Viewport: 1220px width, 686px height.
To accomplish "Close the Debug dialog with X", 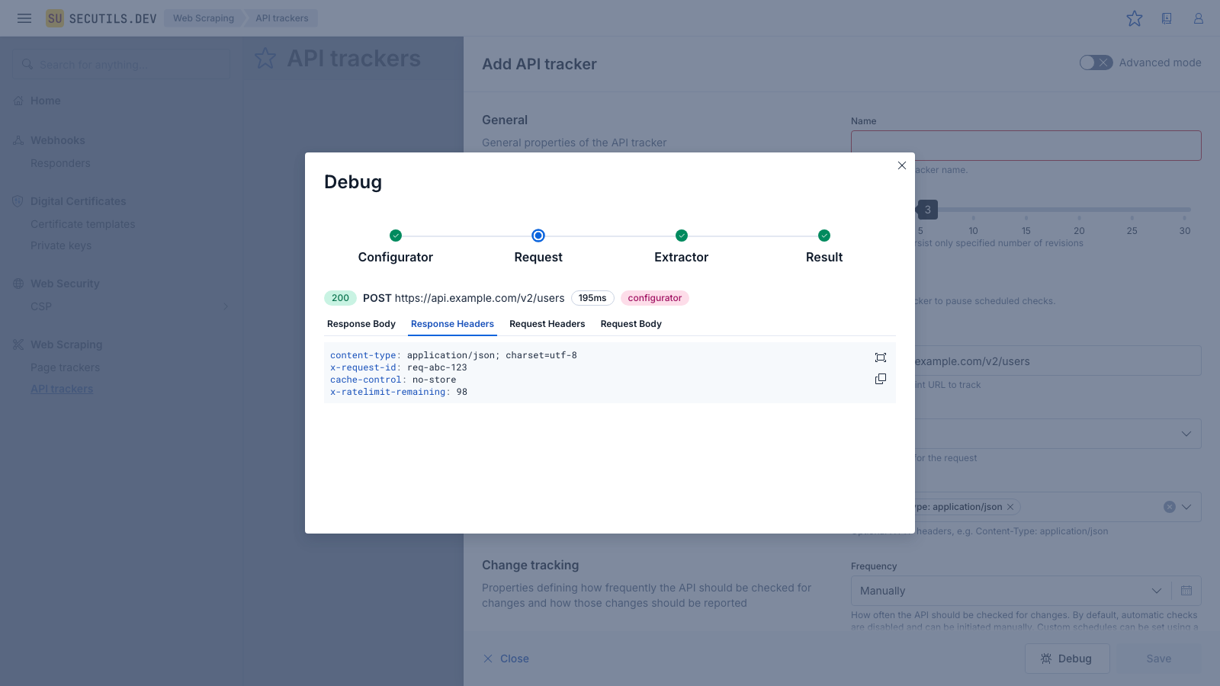I will [x=902, y=165].
